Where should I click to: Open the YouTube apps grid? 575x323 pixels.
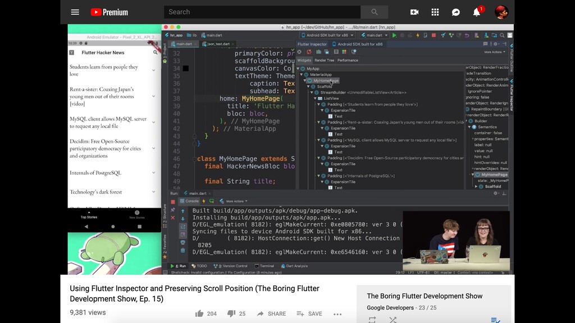click(x=435, y=12)
